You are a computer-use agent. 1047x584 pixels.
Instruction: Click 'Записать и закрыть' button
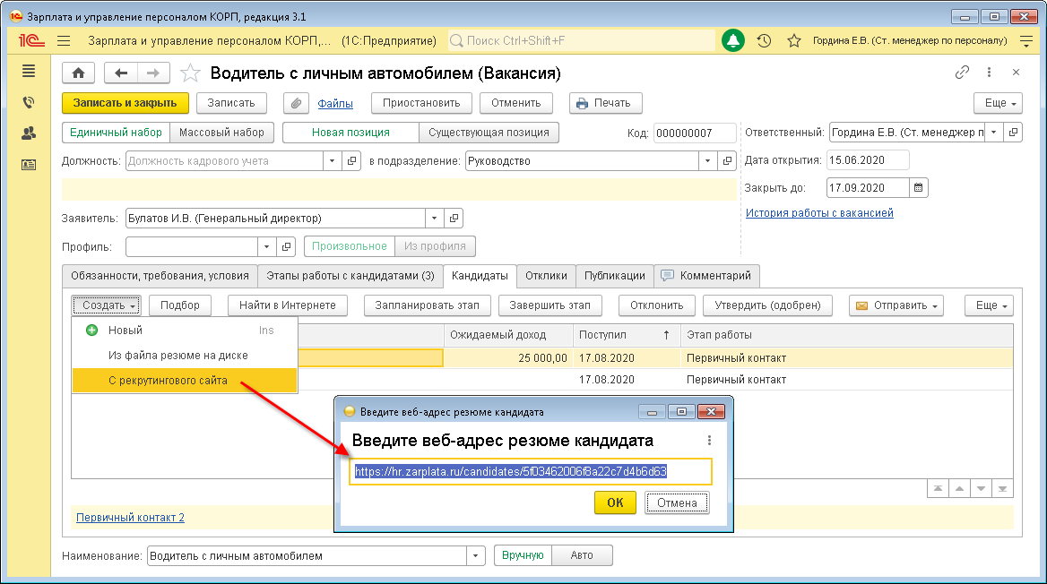(x=125, y=103)
